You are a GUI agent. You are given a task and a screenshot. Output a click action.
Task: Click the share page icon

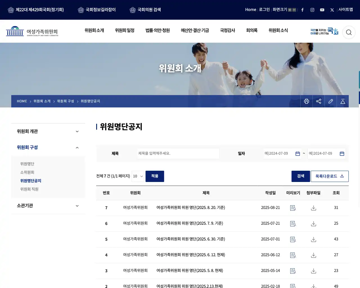pos(319,101)
